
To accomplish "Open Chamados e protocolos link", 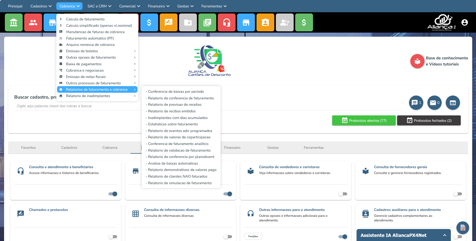I will point(48,210).
